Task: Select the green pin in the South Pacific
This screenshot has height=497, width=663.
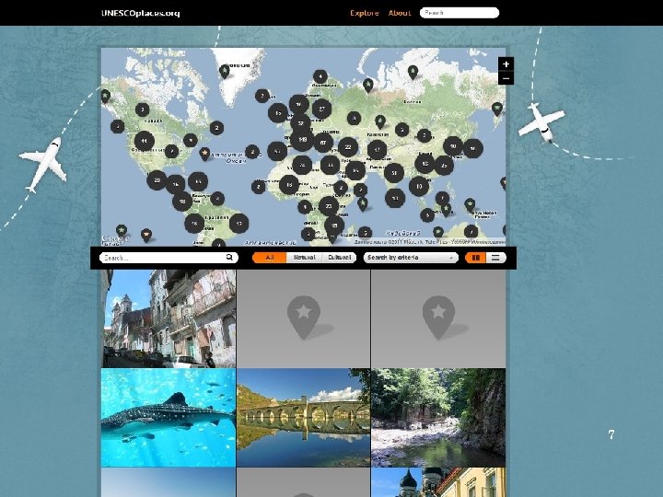Action: click(x=122, y=230)
